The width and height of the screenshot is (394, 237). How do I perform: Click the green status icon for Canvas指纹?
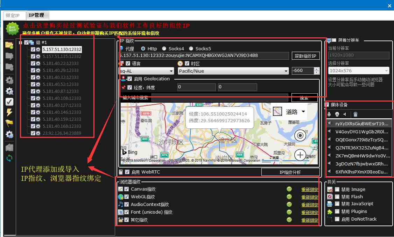[x=289, y=189]
